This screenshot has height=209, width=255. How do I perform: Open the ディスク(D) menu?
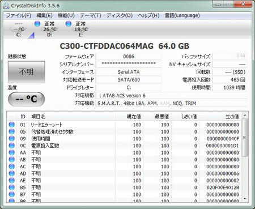120,15
